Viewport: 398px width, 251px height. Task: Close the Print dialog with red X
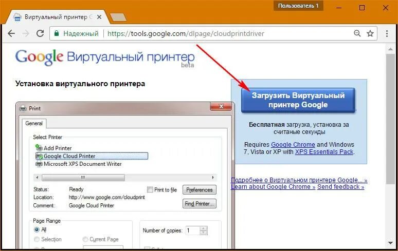coord(221,106)
